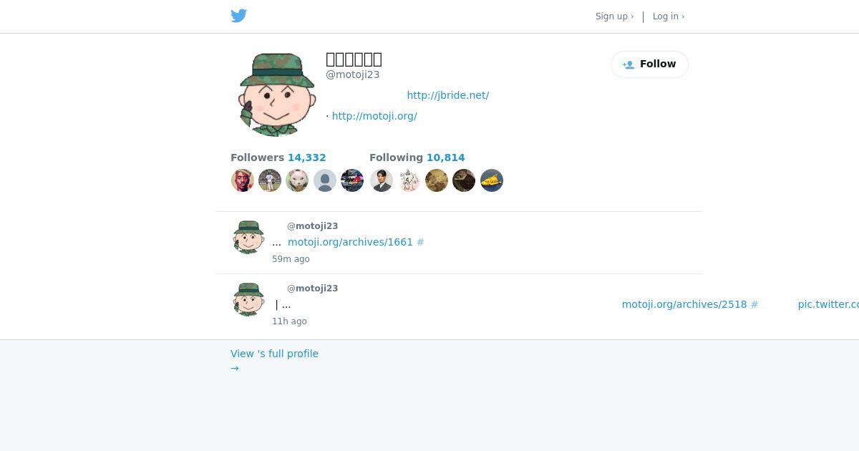Open the Log in link
Image resolution: width=859 pixels, height=451 pixels.
669,16
